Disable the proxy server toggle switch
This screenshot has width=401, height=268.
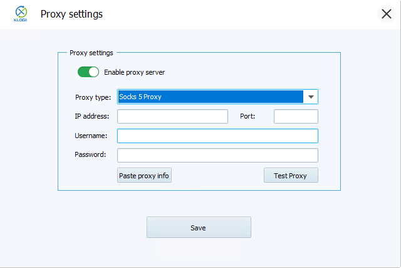pyautogui.click(x=88, y=72)
